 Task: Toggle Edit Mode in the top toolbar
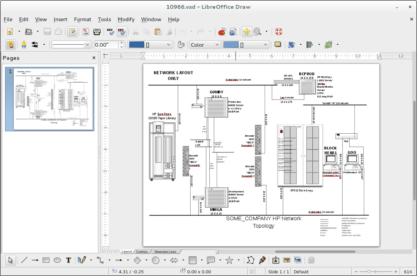(71, 31)
